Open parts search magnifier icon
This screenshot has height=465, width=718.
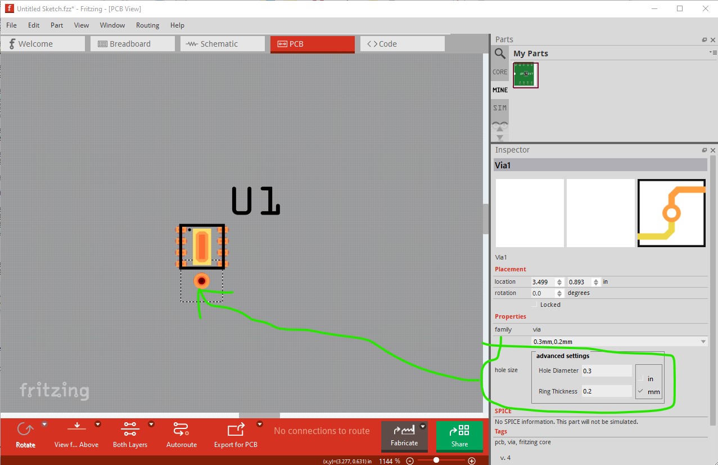500,53
